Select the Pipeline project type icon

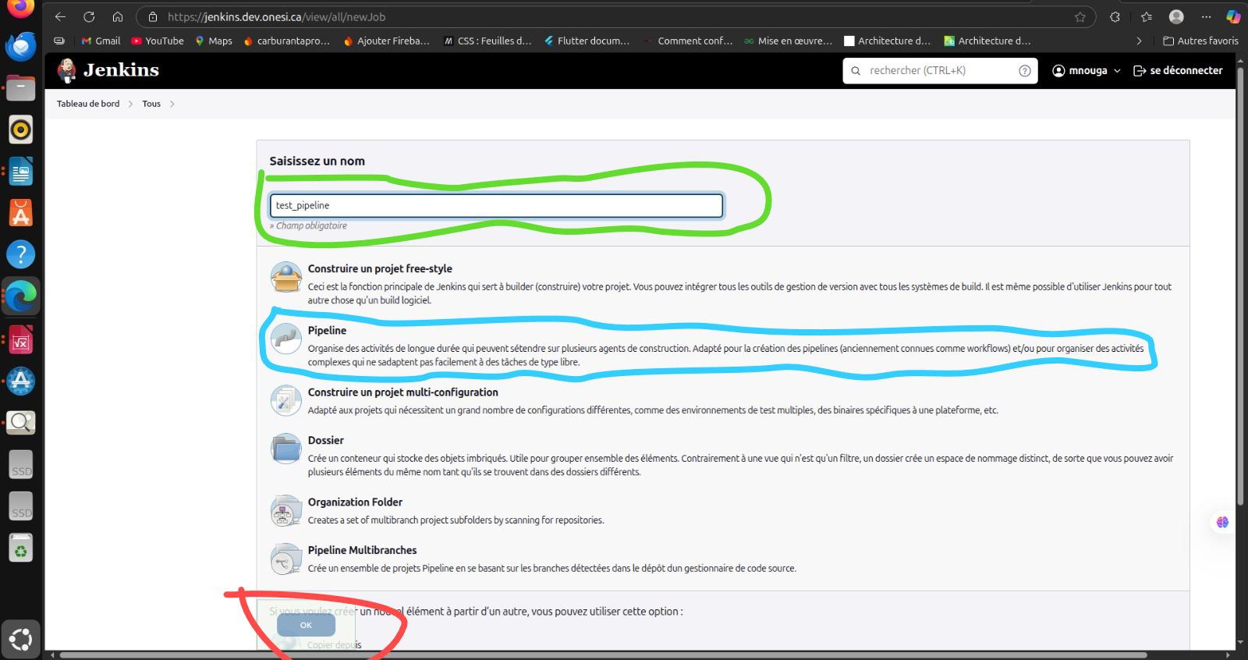(x=286, y=339)
